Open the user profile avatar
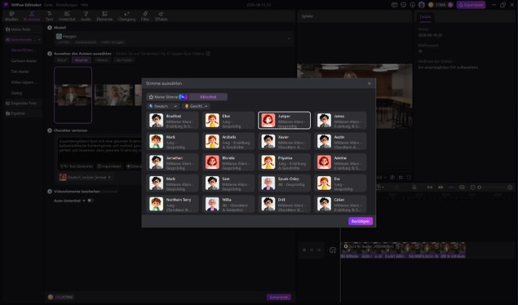The image size is (518, 305). point(422,5)
